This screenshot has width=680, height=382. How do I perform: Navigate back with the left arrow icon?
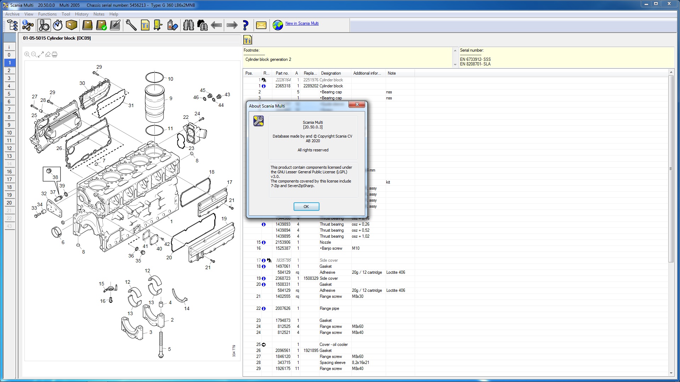pyautogui.click(x=216, y=25)
